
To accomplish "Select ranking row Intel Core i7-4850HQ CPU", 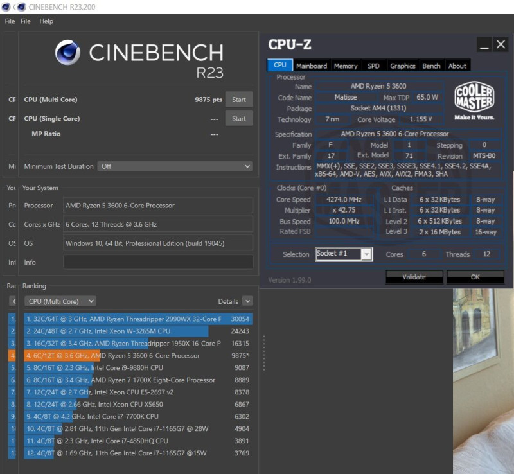I will click(138, 441).
